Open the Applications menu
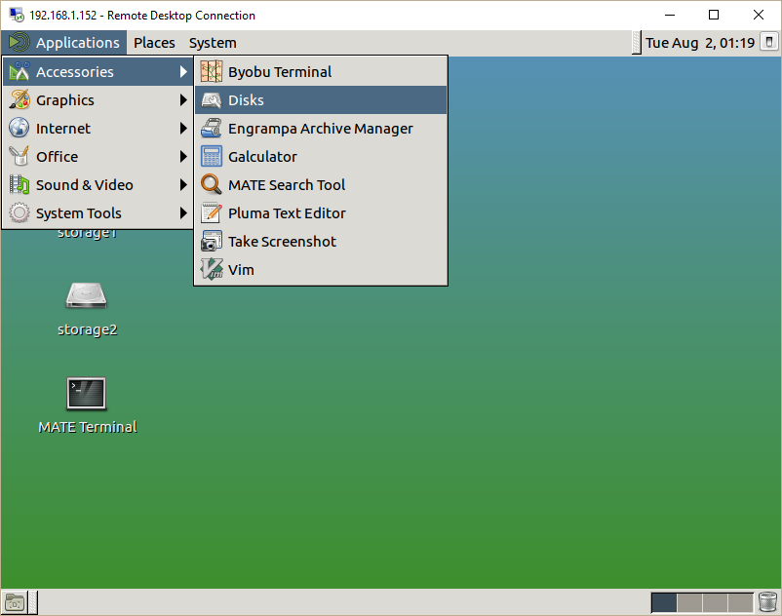782x616 pixels. 63,42
